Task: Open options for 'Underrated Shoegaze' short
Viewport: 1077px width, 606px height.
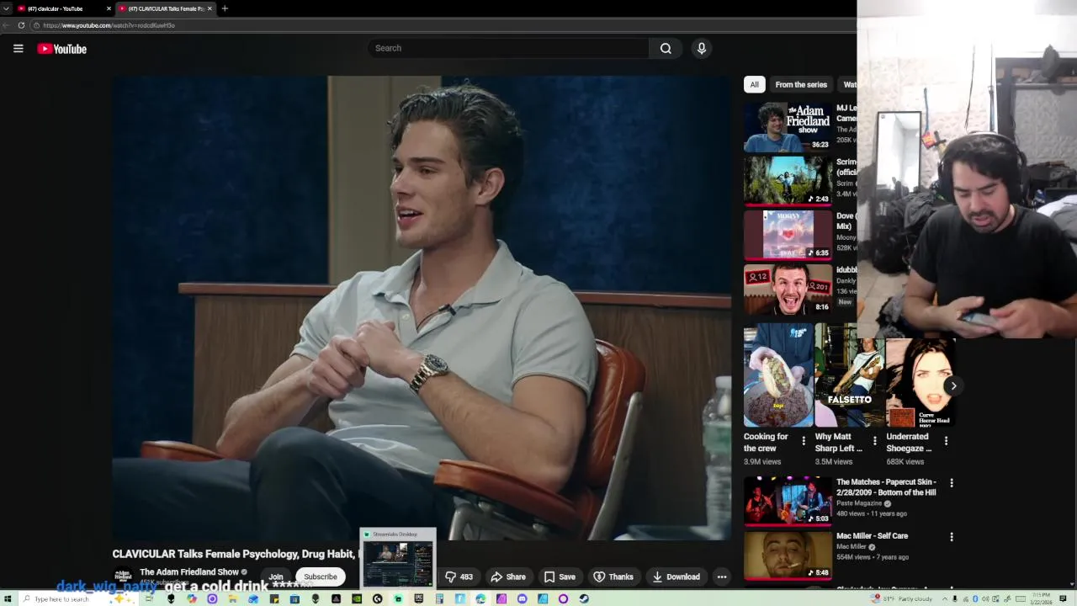Action: 946,440
